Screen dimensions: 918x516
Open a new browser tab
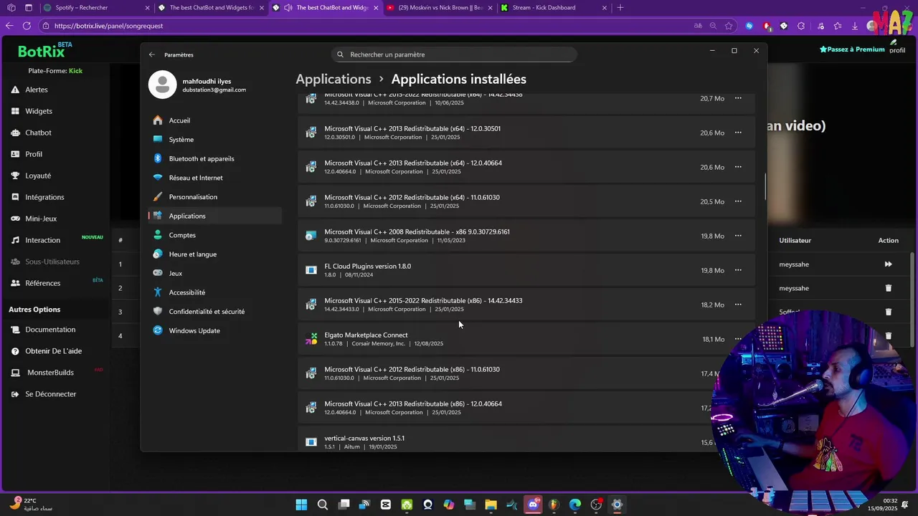(620, 8)
